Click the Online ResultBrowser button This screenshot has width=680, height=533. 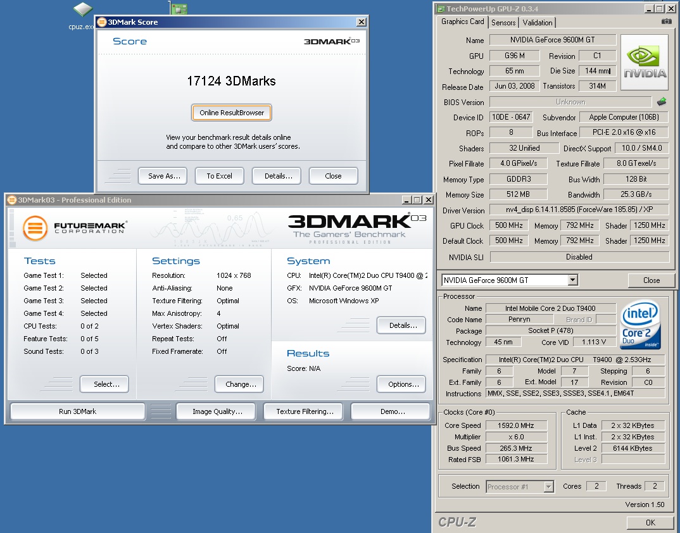(232, 113)
